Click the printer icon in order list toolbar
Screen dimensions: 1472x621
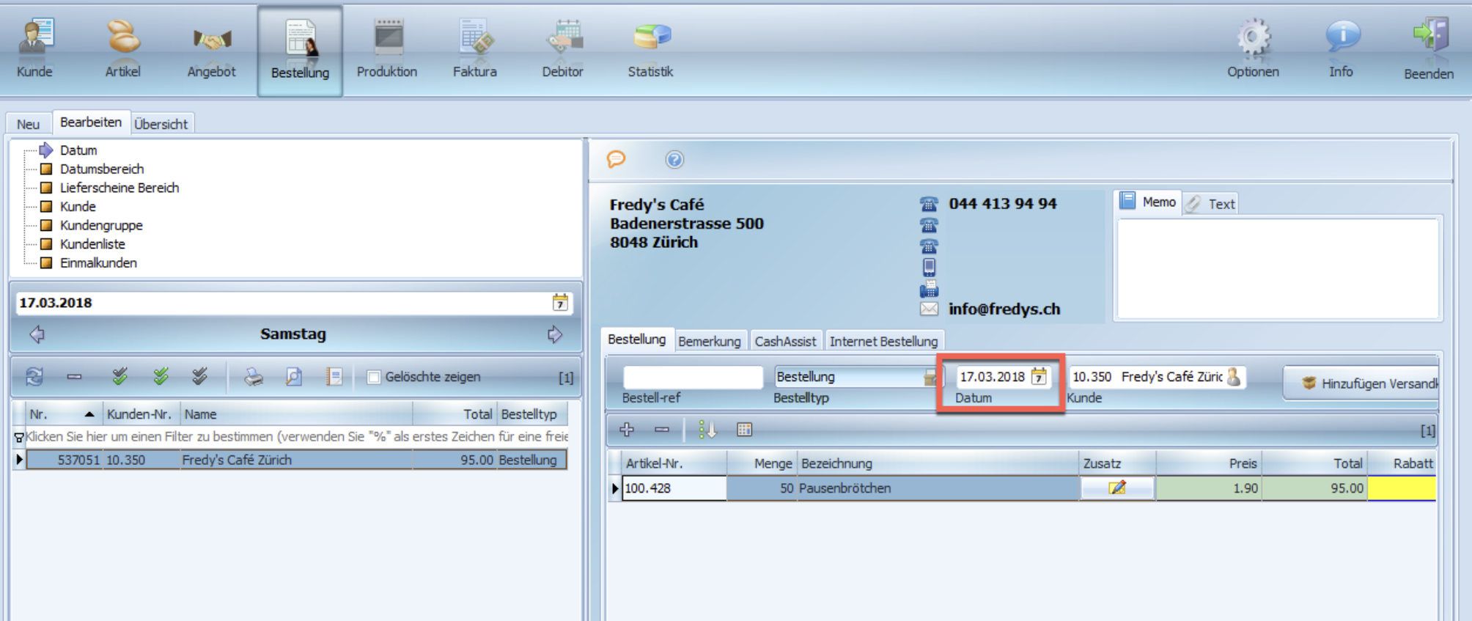pos(254,377)
